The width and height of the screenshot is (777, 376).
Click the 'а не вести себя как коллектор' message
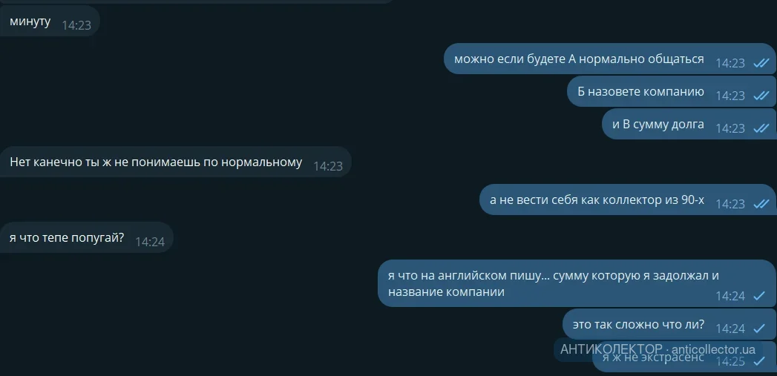pyautogui.click(x=628, y=199)
